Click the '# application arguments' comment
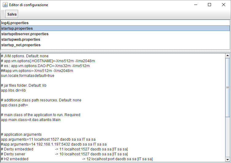 click(x=21, y=134)
